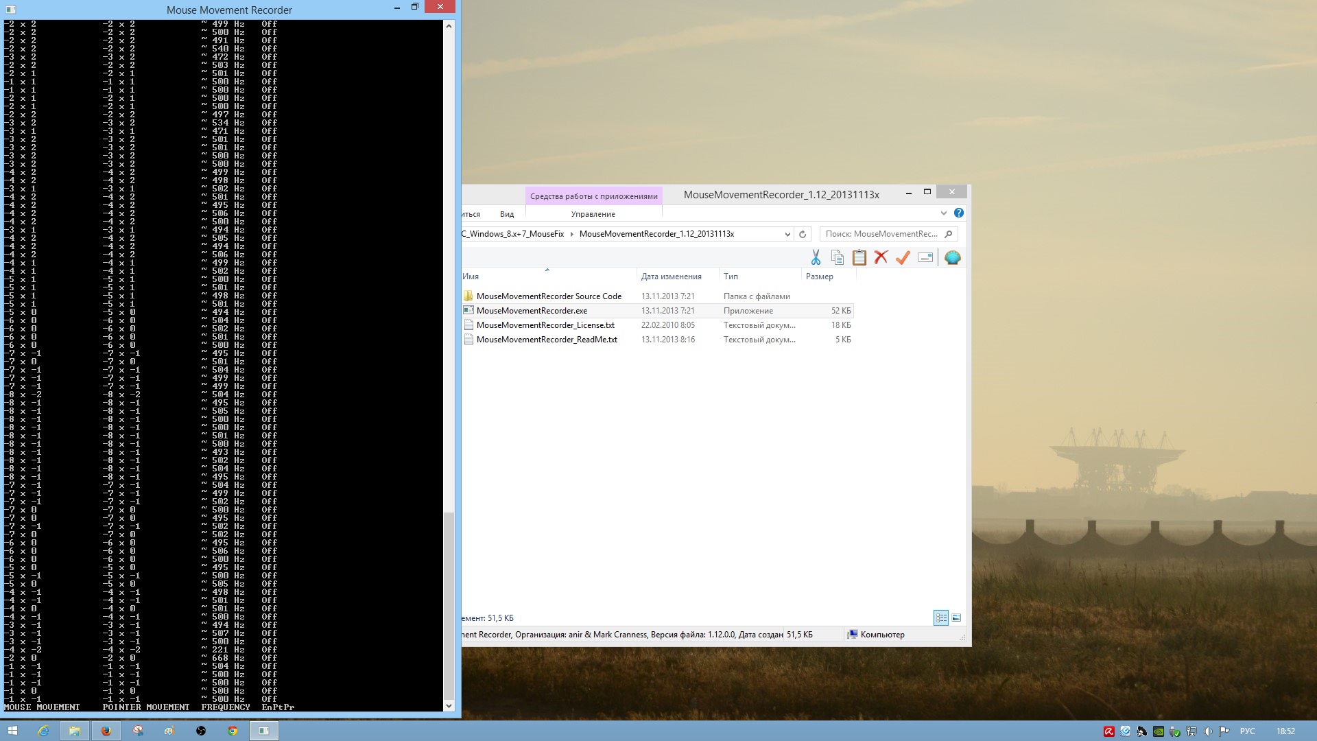Click the blue Explorer help icon
The height and width of the screenshot is (741, 1317).
tap(959, 213)
